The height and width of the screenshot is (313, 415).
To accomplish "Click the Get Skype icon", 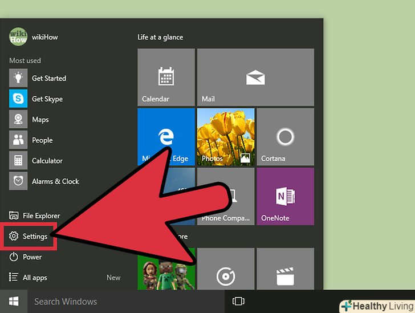I will tap(18, 99).
